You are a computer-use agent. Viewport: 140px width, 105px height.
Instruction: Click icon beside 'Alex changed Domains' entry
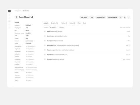coord(45,50)
